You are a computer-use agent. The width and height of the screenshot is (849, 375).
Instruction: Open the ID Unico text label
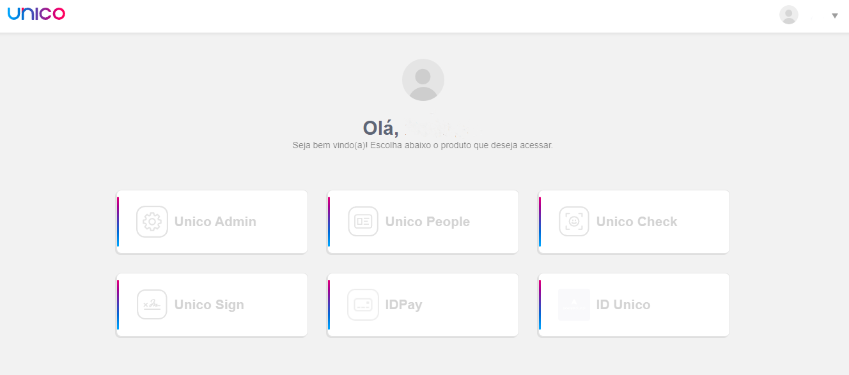coord(623,305)
